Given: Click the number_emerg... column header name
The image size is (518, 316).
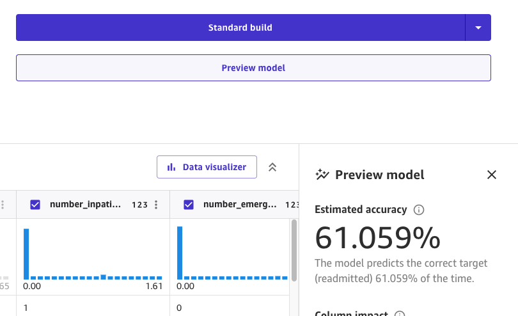Looking at the screenshot, I should coord(240,205).
